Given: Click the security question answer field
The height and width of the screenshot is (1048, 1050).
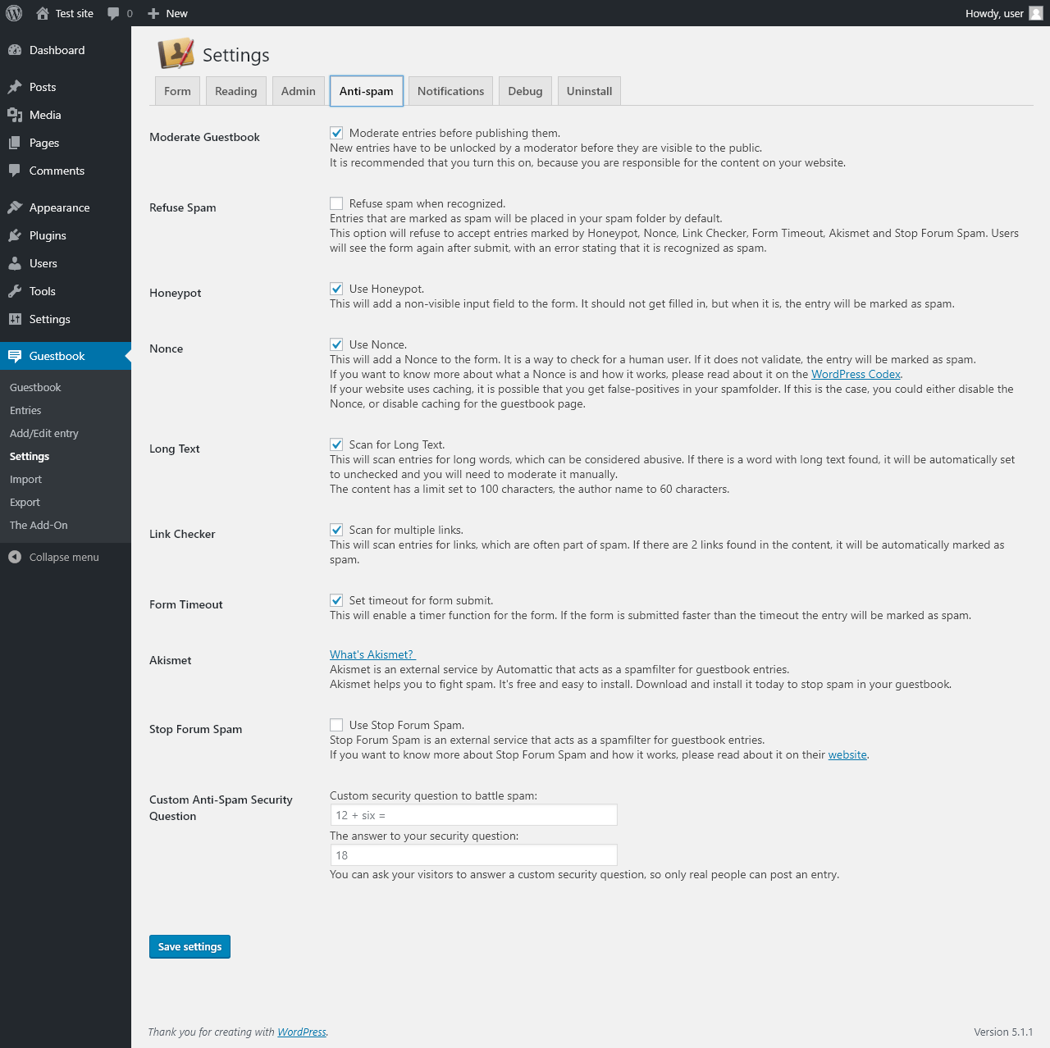Looking at the screenshot, I should pos(473,855).
